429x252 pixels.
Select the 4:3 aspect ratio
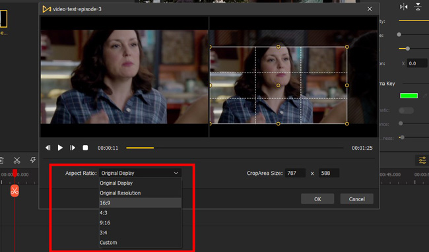(x=140, y=212)
